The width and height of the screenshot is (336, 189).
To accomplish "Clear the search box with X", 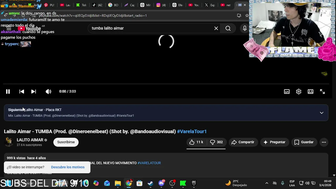I will click(216, 28).
